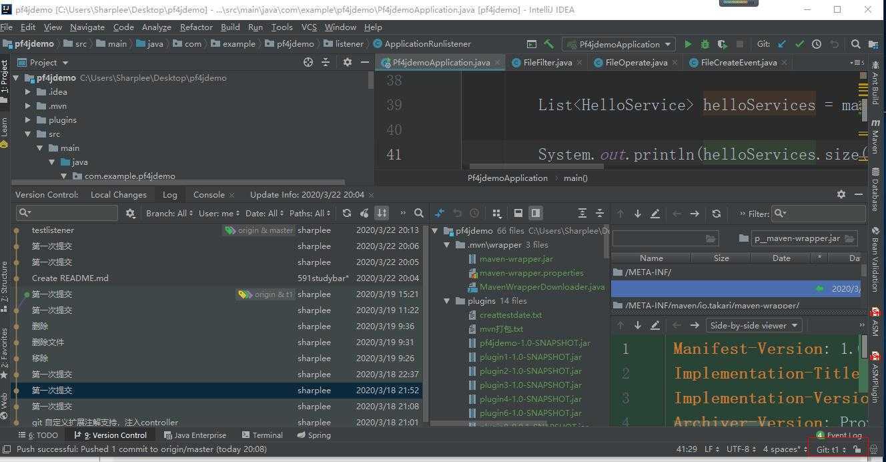Toggle the Database tool window side stripe button

875,189
